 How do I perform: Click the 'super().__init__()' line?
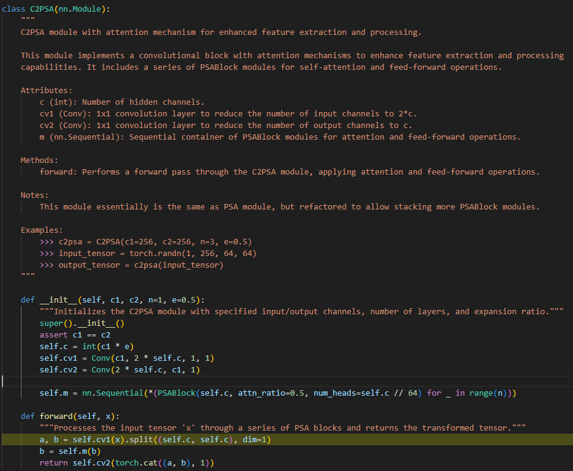[x=82, y=323]
